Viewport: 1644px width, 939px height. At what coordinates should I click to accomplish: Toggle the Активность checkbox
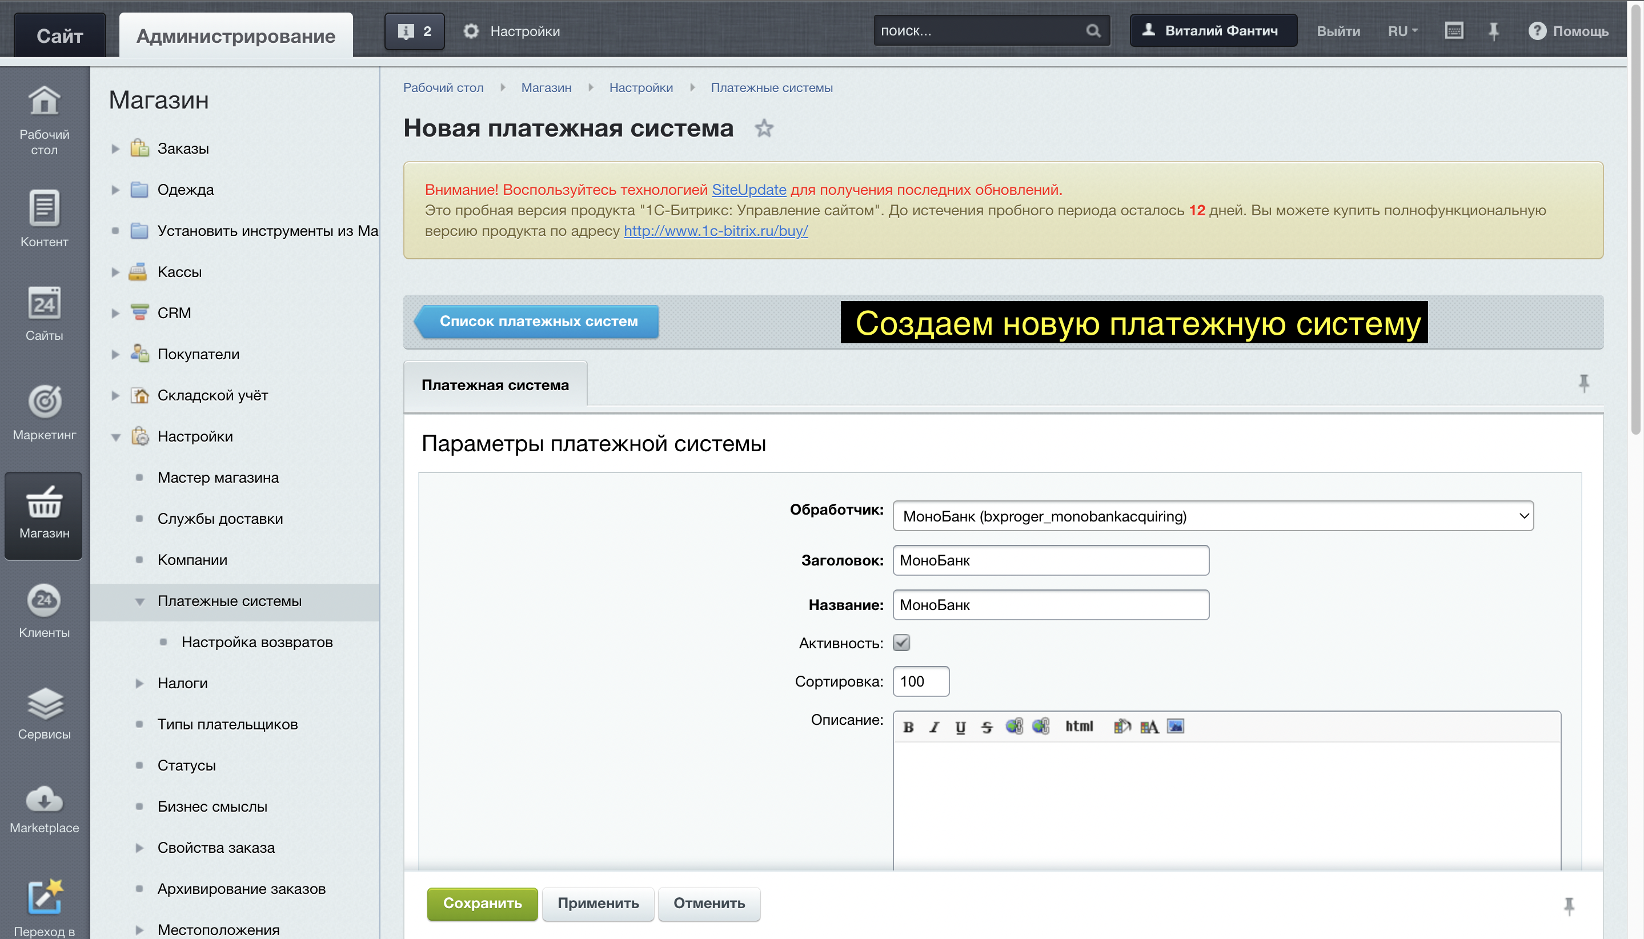[901, 643]
